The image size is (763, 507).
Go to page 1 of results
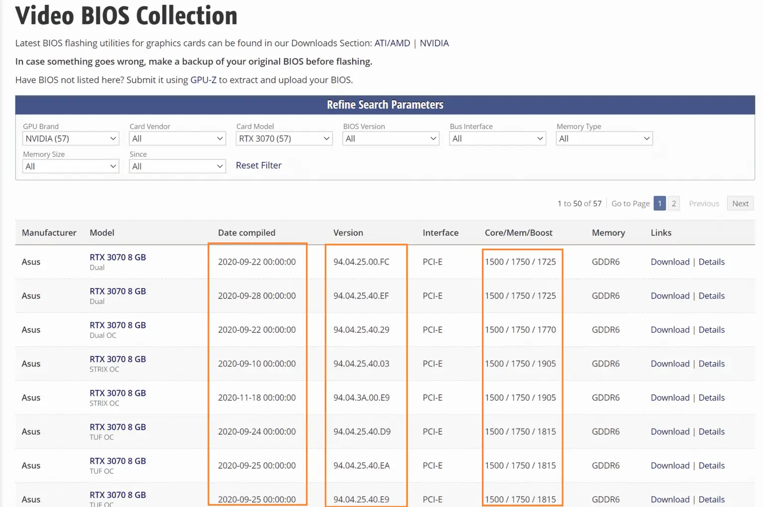coord(660,204)
